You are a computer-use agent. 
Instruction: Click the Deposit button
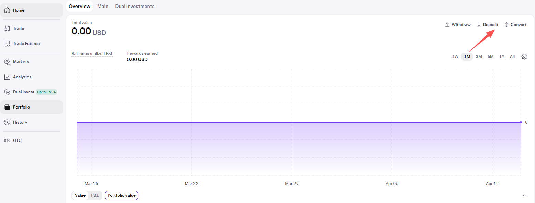487,24
